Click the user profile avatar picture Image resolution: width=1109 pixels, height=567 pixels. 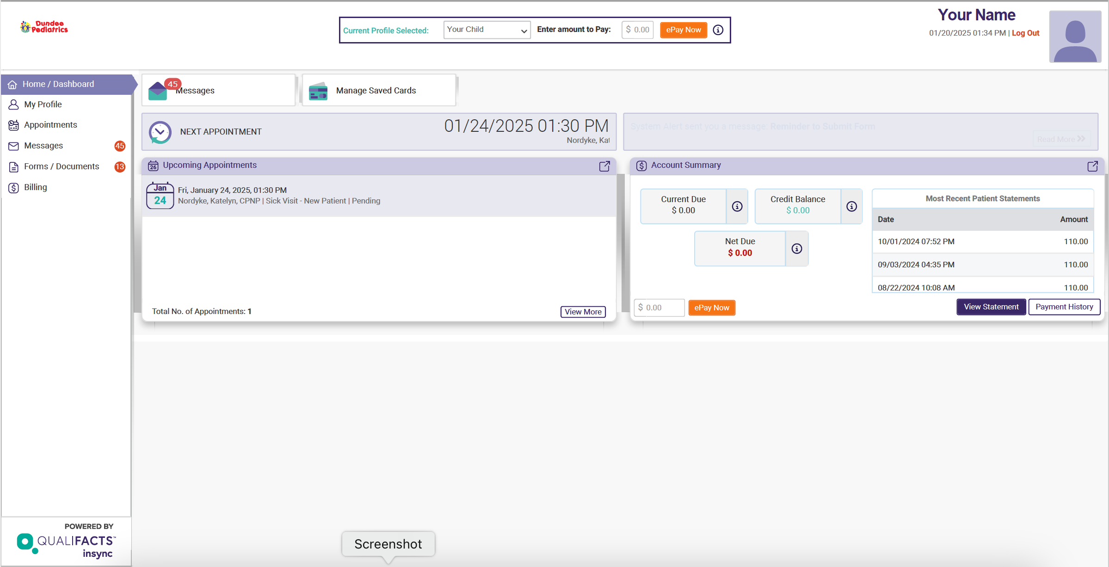point(1075,37)
